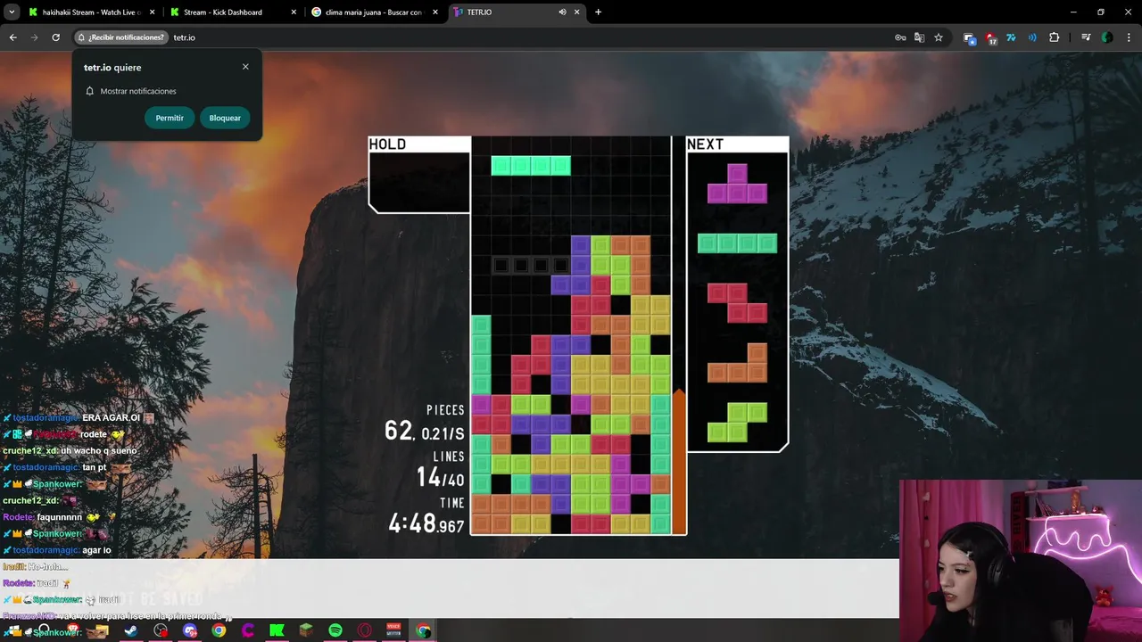Click the Permitir button in notification prompt
Viewport: 1142px width, 642px height.
coord(170,118)
